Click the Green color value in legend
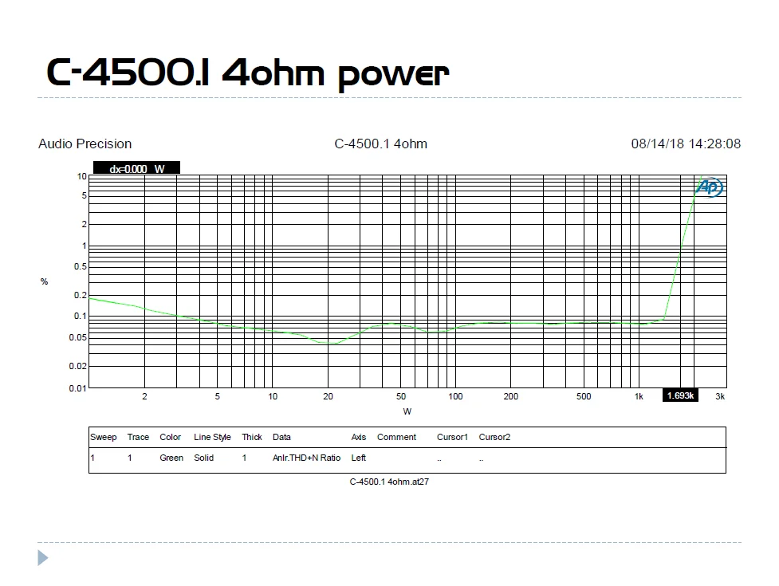Viewport: 779px width, 586px height. [171, 458]
